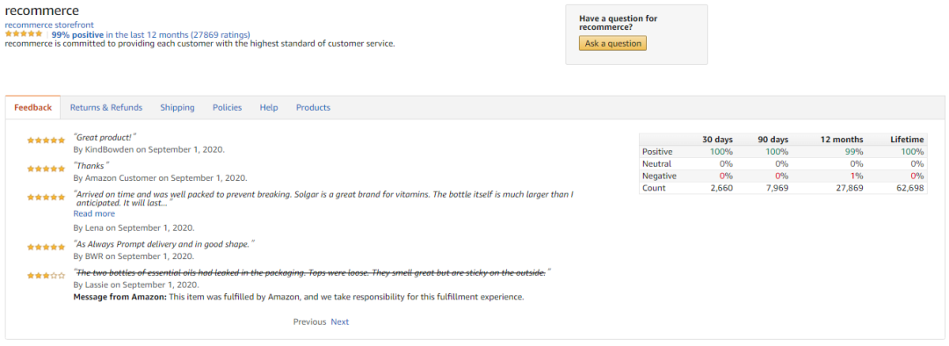
Task: Click the Ask a question button
Action: tap(612, 44)
